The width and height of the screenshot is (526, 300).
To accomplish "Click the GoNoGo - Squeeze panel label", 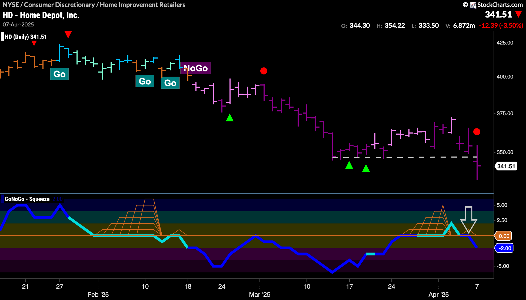I will (x=27, y=199).
